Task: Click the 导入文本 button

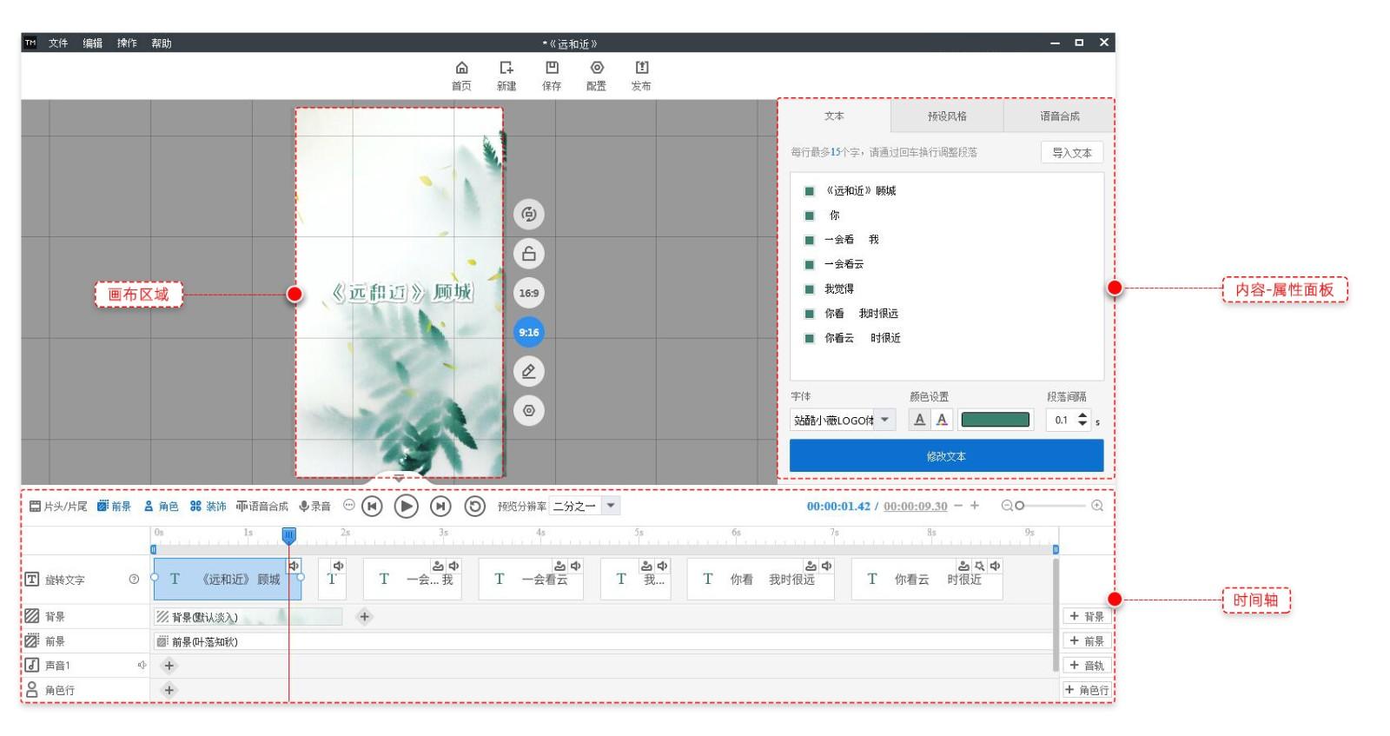Action: (x=1071, y=152)
